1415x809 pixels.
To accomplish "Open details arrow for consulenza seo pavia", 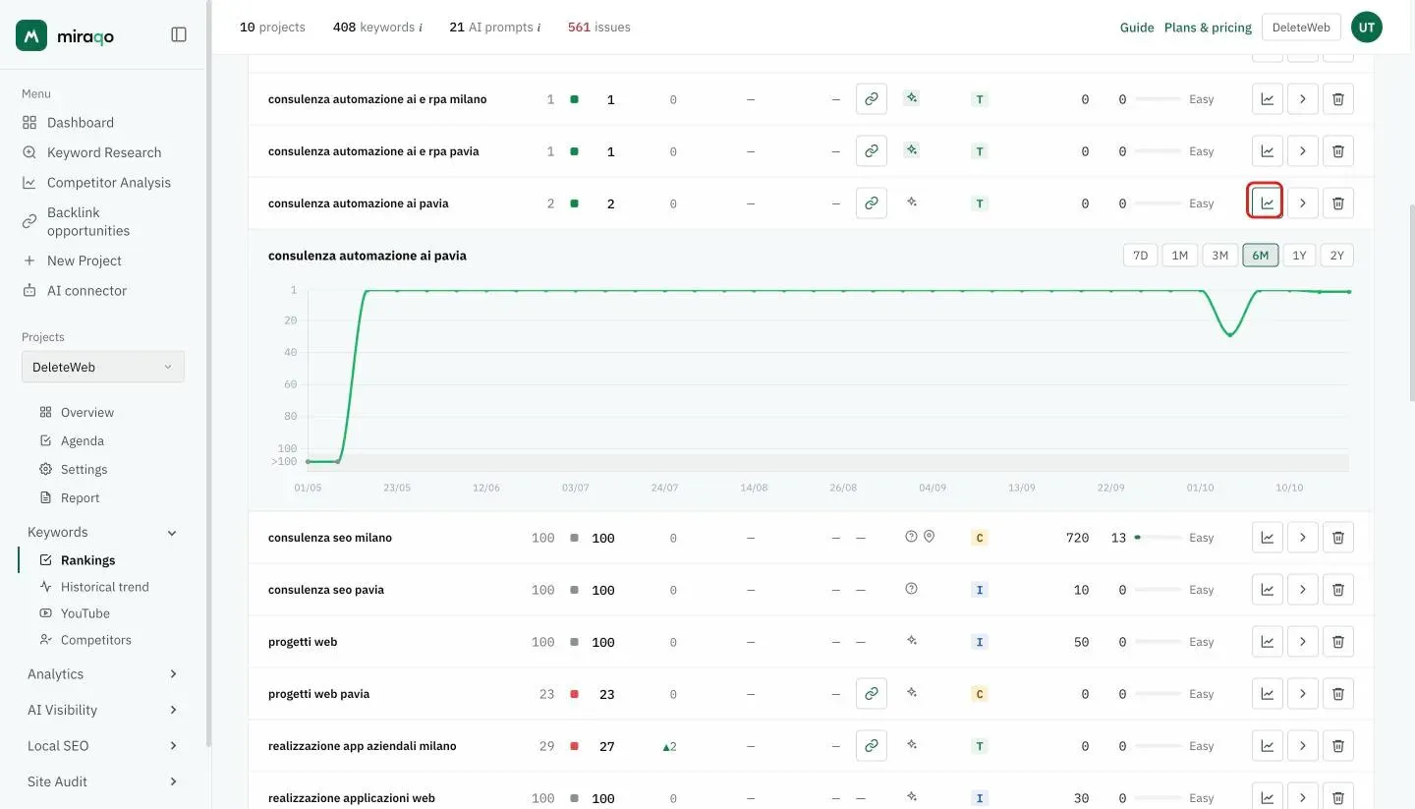I will [x=1303, y=589].
